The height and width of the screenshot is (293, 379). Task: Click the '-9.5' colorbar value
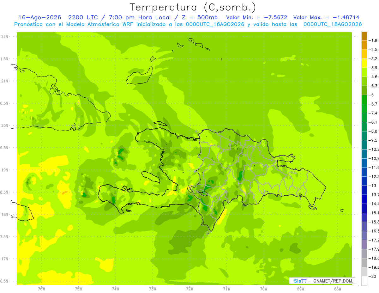click(x=374, y=140)
